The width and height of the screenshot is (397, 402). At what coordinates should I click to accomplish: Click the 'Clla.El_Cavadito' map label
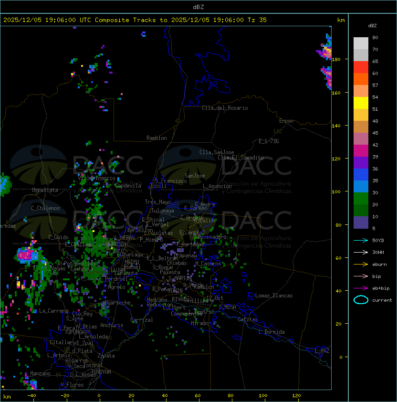pos(240,158)
